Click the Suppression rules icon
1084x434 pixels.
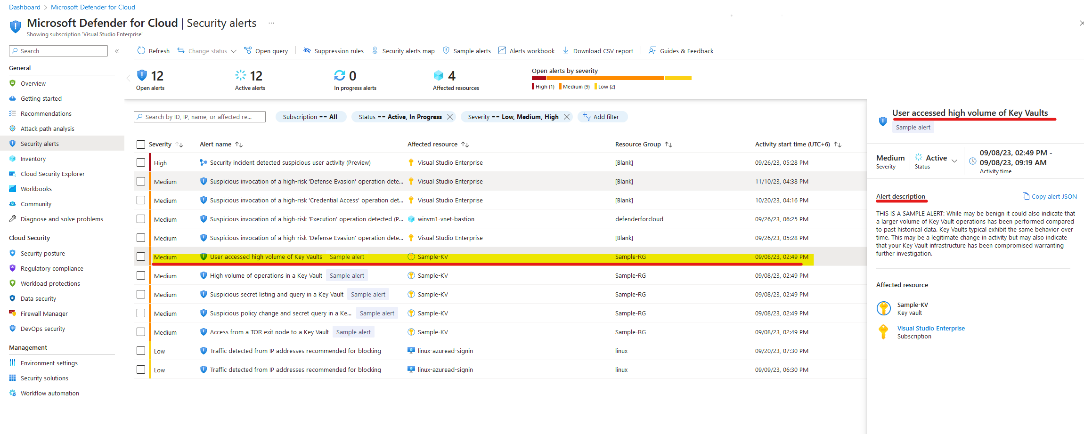(x=307, y=50)
